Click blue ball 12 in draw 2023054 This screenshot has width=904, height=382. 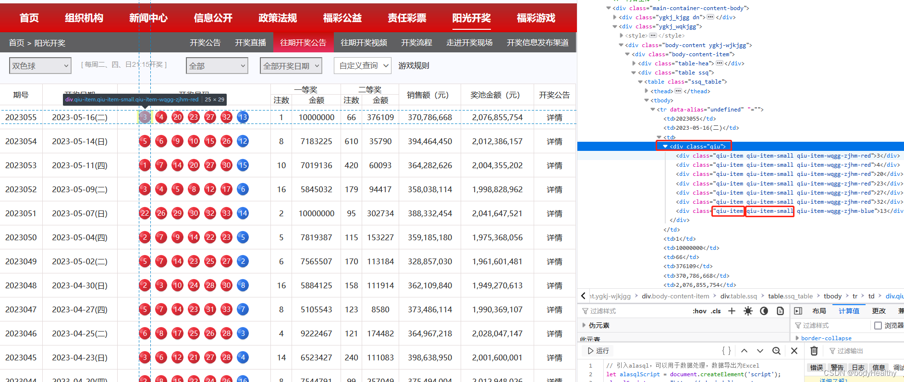click(x=243, y=141)
